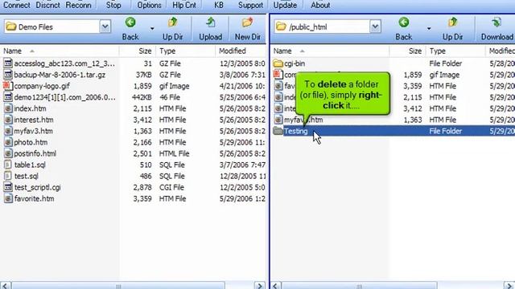Screen dimensions: 515x289
Task: Open the Demo Files directory dropdown arrow
Action: [105, 26]
